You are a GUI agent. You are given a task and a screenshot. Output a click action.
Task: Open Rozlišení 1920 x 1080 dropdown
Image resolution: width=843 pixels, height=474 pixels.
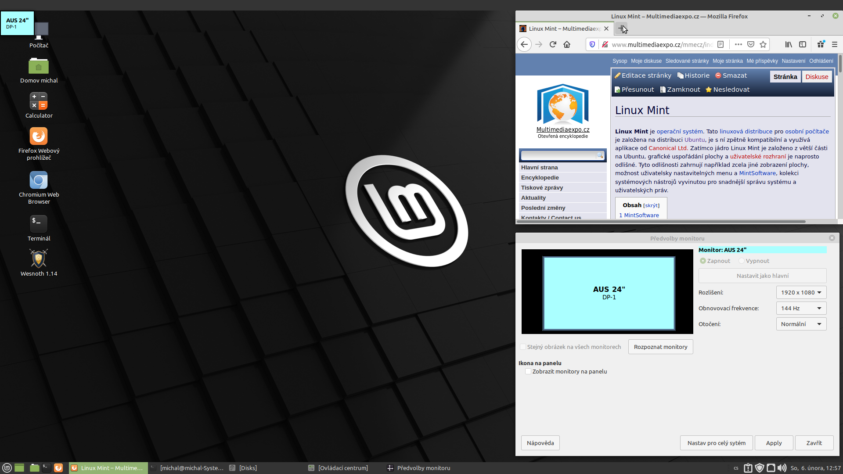[801, 292]
